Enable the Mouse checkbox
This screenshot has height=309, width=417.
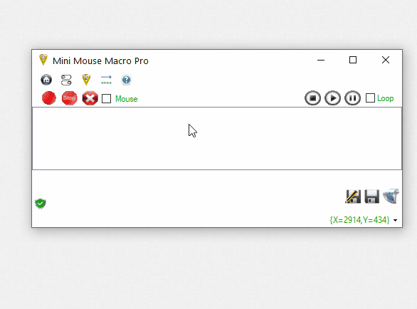click(x=106, y=98)
